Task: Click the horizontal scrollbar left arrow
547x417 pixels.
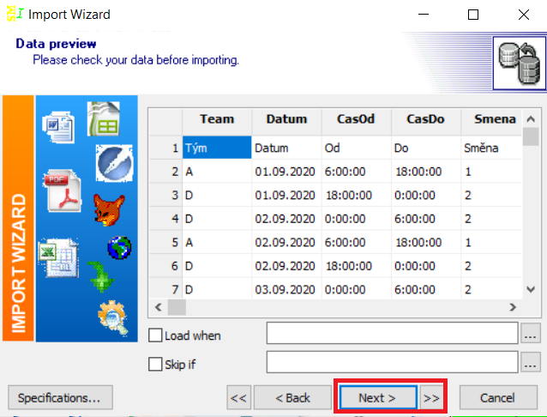Action: point(159,307)
